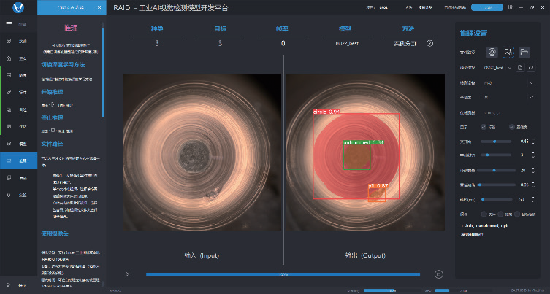Open the hamburger menu in the sidebar
This screenshot has height=294, width=550.
coord(9,24)
